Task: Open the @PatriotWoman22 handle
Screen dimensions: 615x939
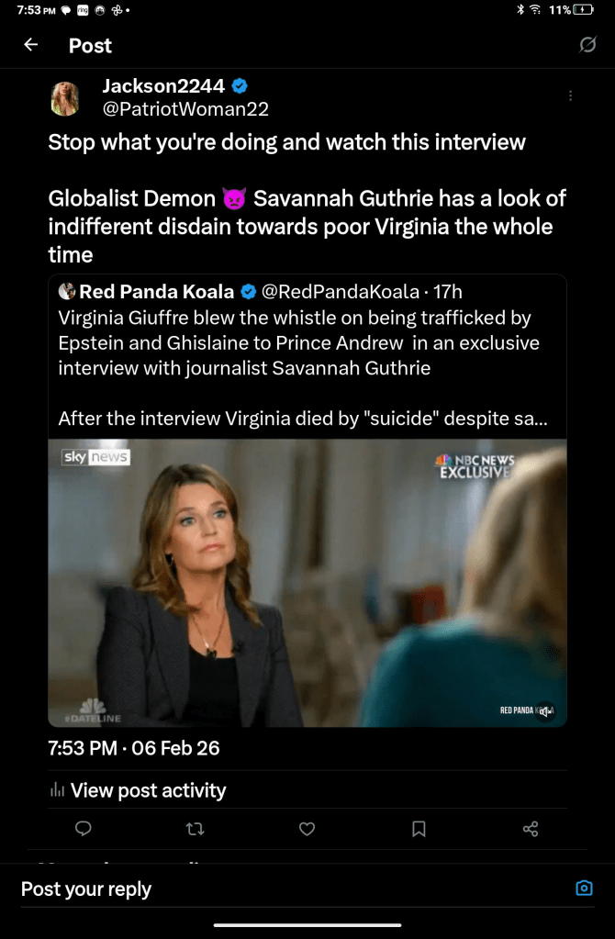Action: pyautogui.click(x=185, y=109)
